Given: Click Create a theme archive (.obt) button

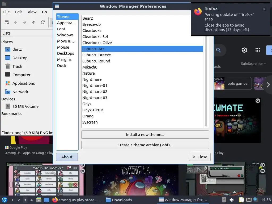Looking at the screenshot, I should (x=145, y=145).
